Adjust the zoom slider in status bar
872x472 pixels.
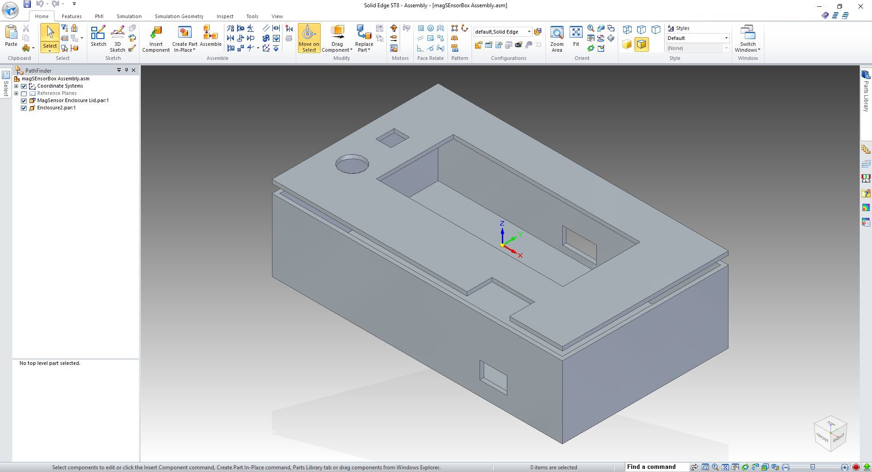[x=813, y=467]
